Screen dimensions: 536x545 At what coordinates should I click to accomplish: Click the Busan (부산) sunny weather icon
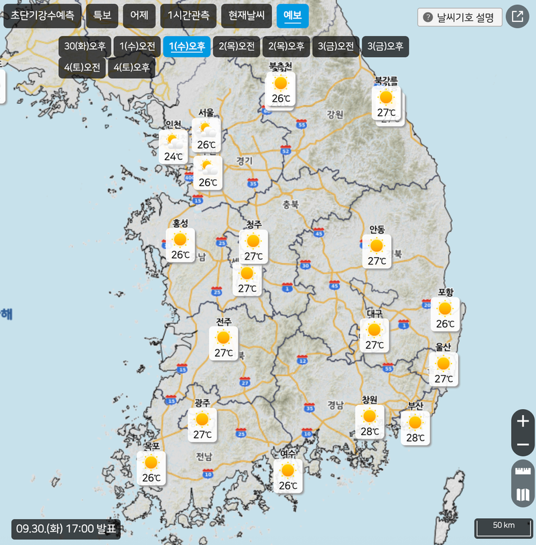pyautogui.click(x=415, y=422)
